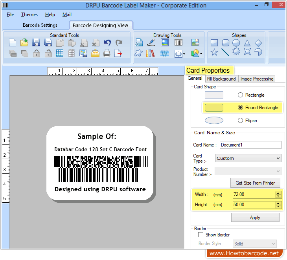Open the Mail menu
Screen dimensions: 287x260
point(67,15)
